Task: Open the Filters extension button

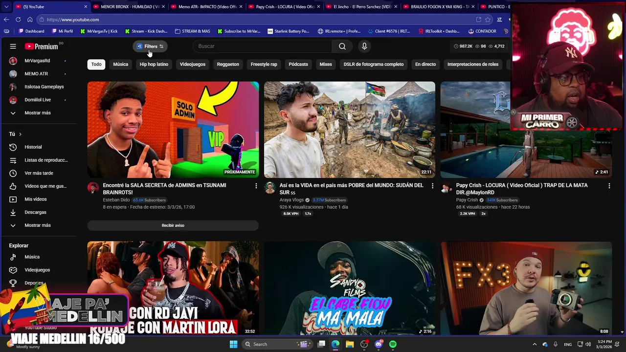Action: (x=150, y=46)
